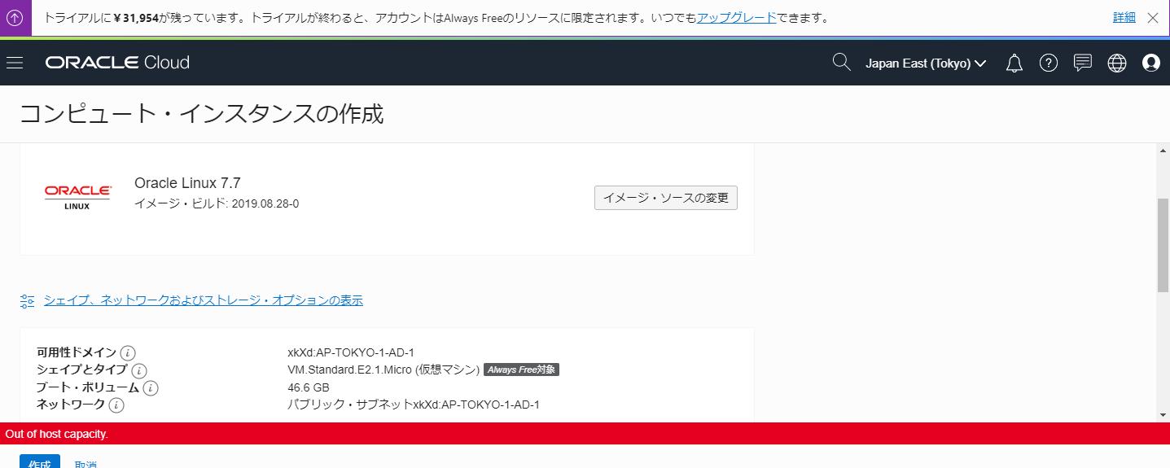Click info icon next to シェイプとタイプ

click(x=139, y=370)
